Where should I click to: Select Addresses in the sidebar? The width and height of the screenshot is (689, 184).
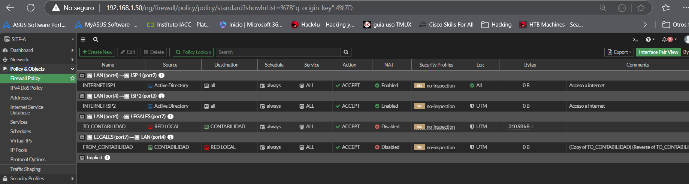click(21, 98)
